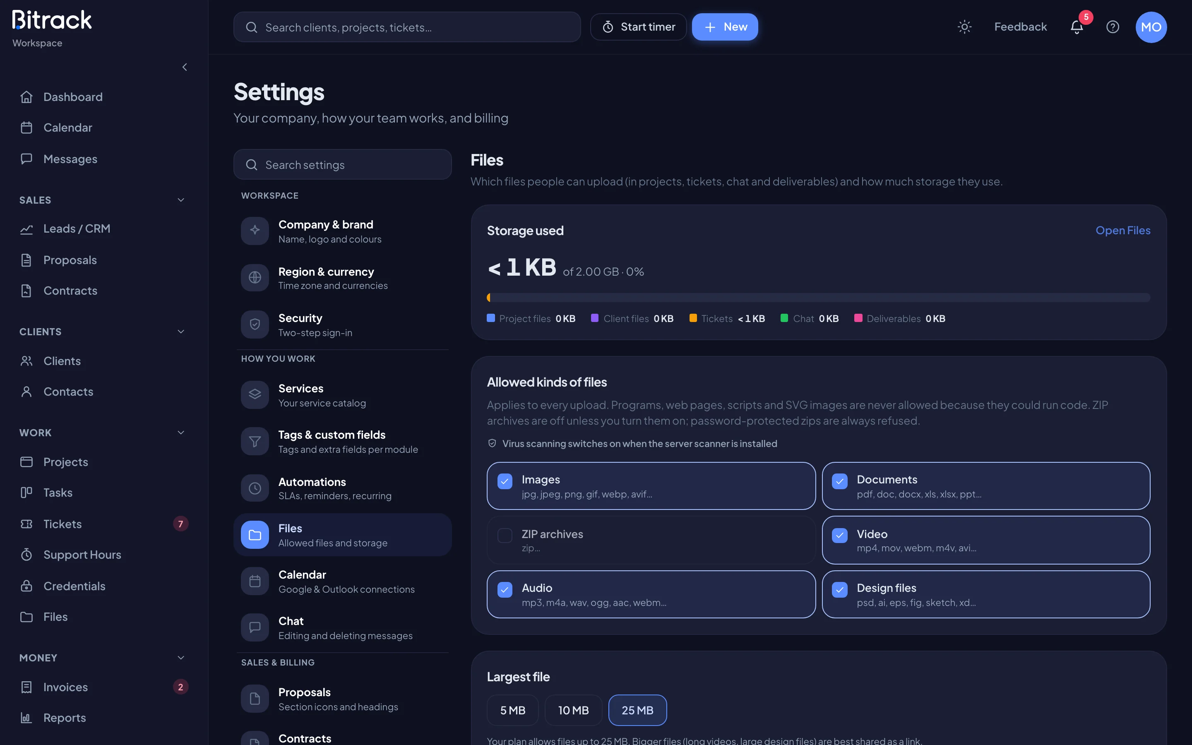Click Invoices receipt icon
Screen dimensions: 1192x745
coord(26,687)
